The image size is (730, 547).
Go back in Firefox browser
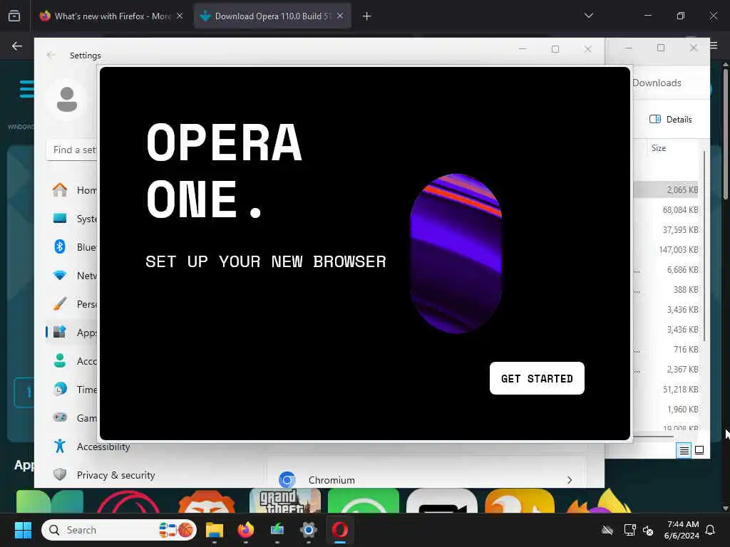(x=17, y=46)
